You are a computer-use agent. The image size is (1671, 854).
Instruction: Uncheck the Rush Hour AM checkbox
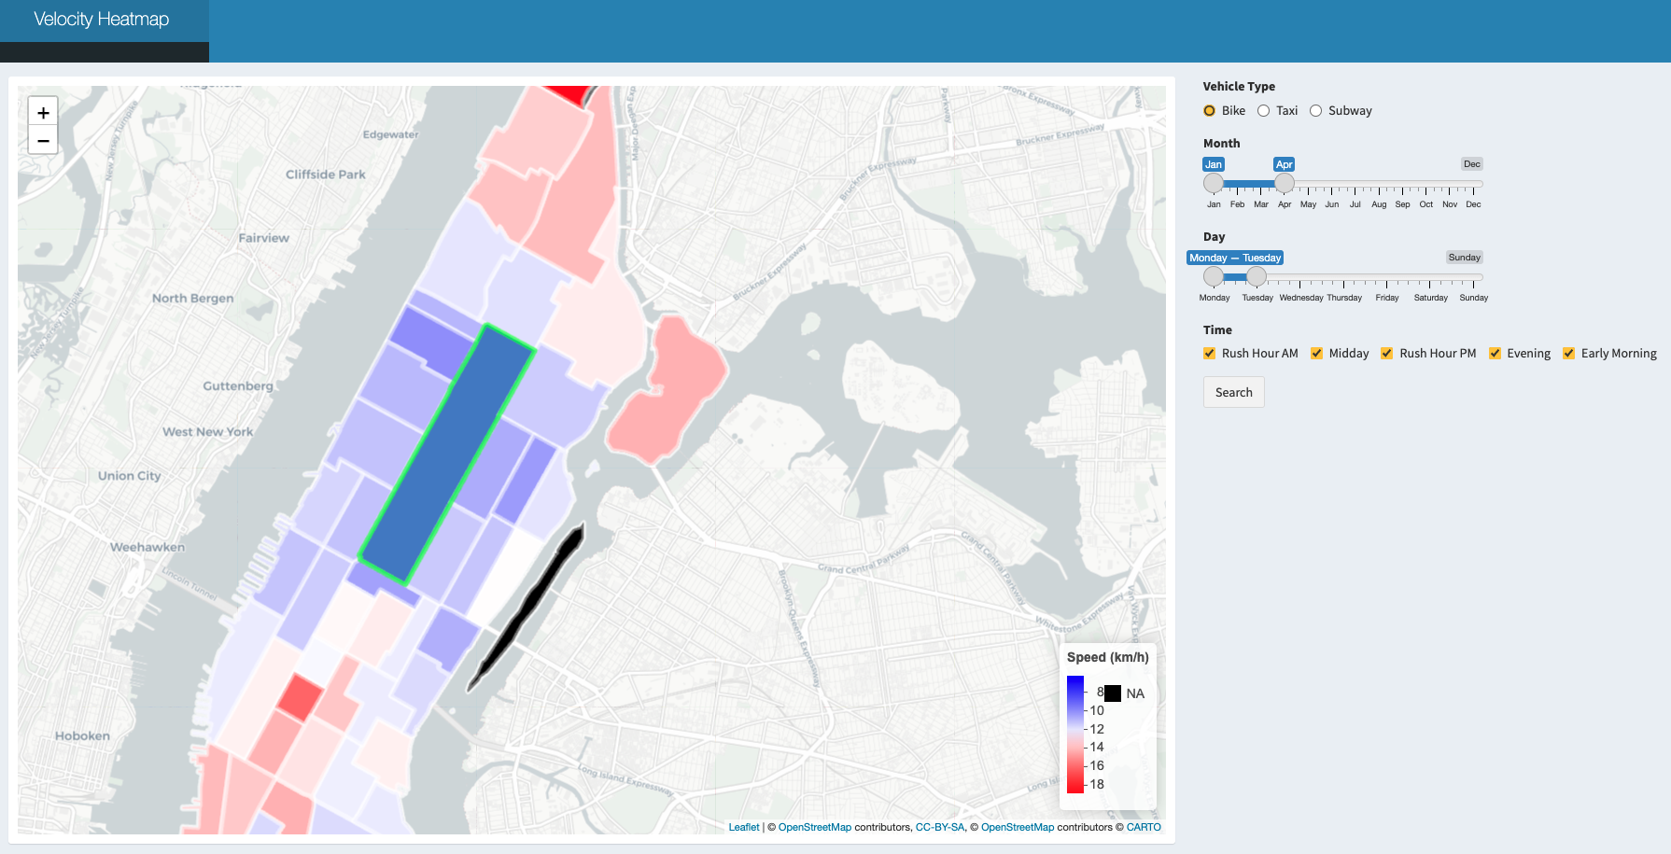click(x=1210, y=354)
